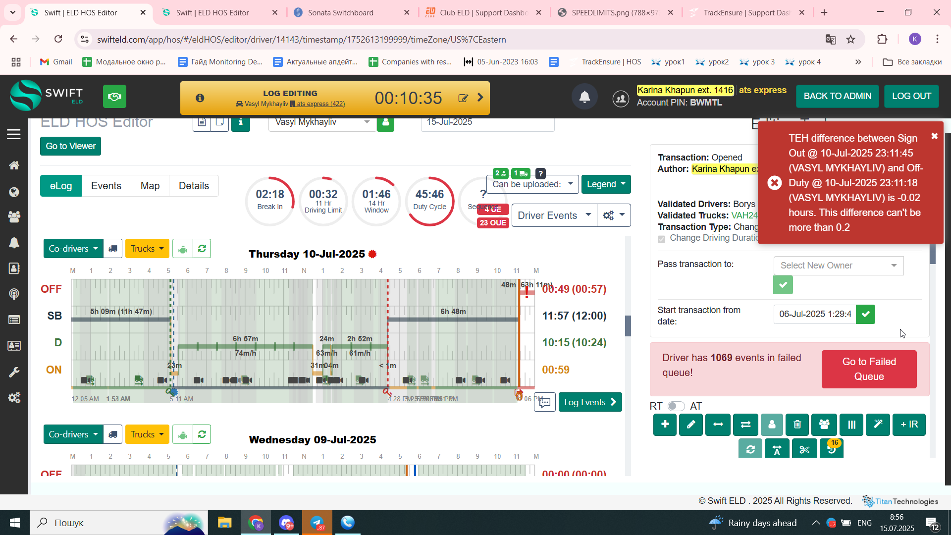
Task: Select the text width A tool
Action: tap(777, 449)
